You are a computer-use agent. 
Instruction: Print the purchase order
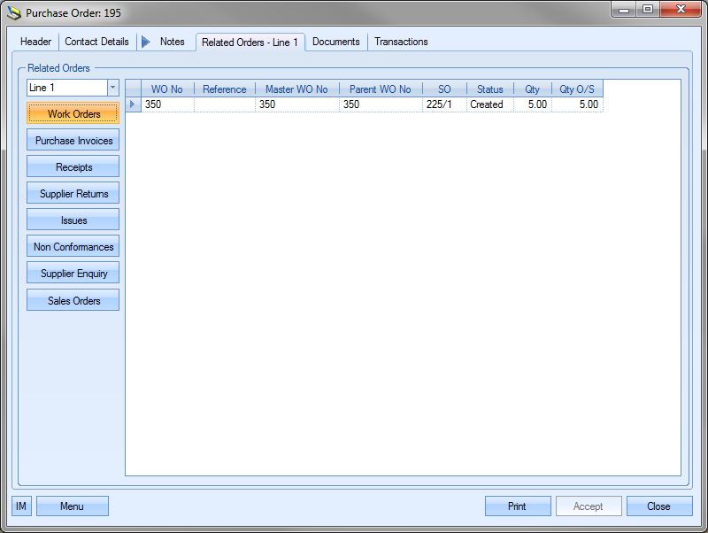pos(518,506)
